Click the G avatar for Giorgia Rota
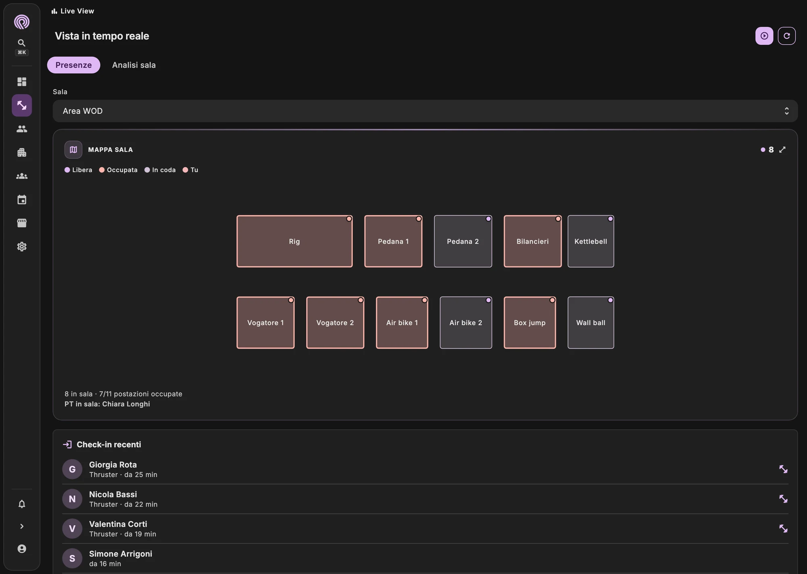This screenshot has height=574, width=807. 72,469
